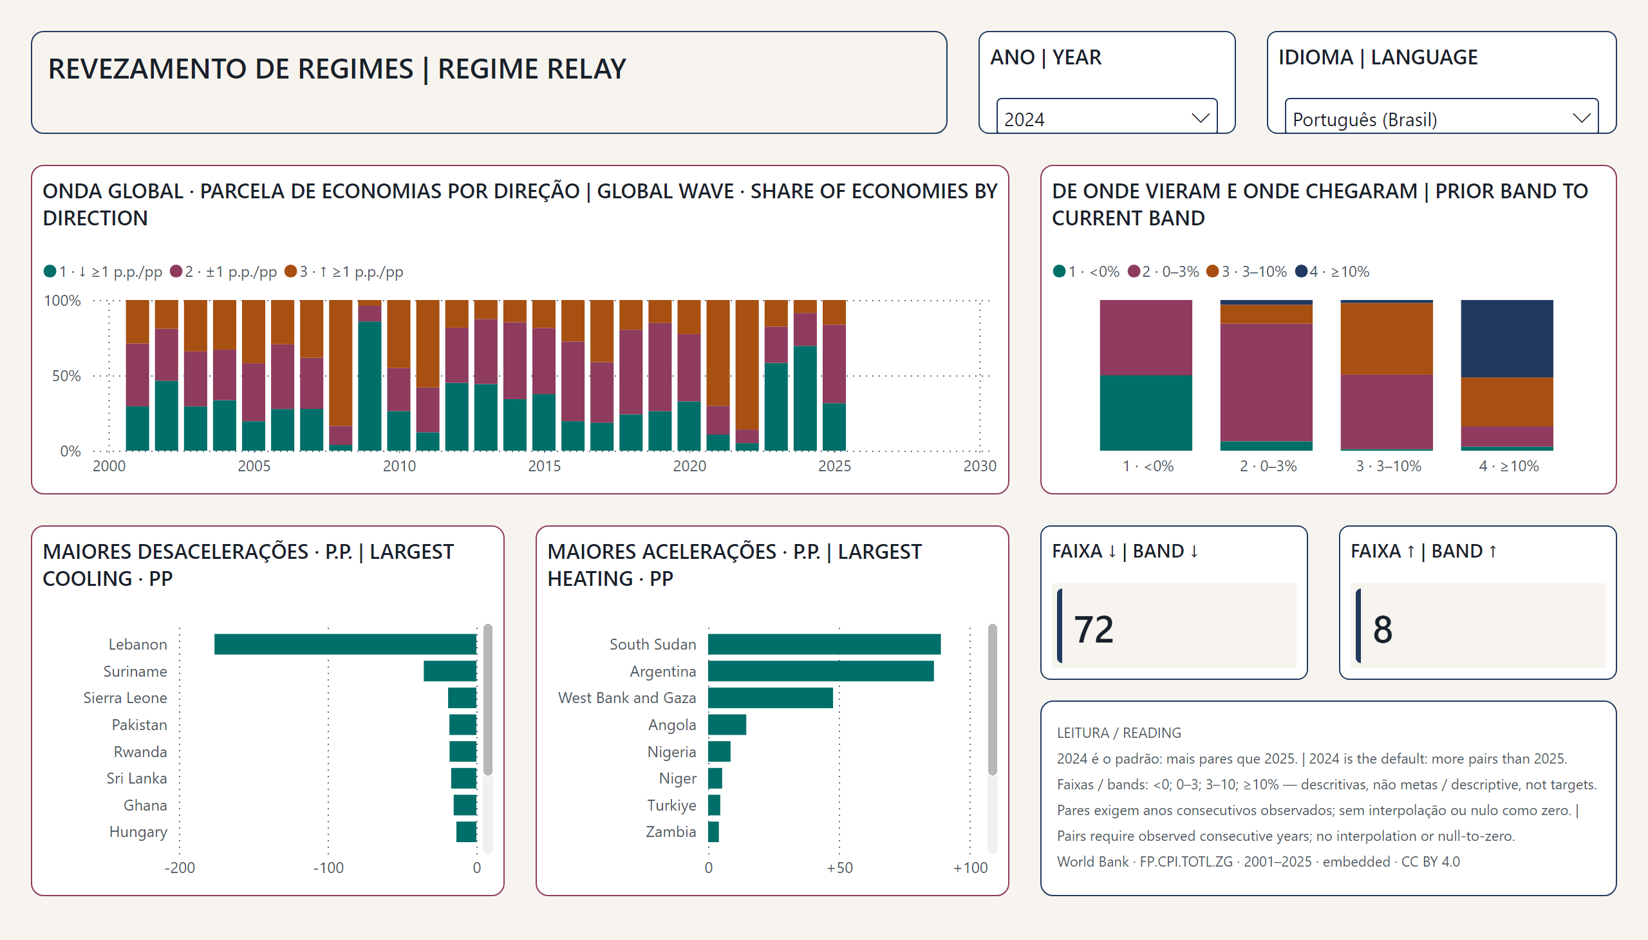Click the teal <0% legend dot in band chart
The image size is (1648, 940).
pyautogui.click(x=1059, y=271)
